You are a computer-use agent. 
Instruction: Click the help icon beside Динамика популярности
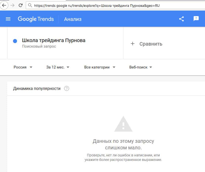point(67,88)
